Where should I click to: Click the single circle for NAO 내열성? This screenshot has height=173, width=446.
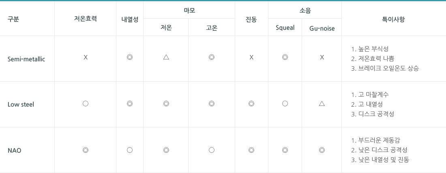tap(130, 150)
